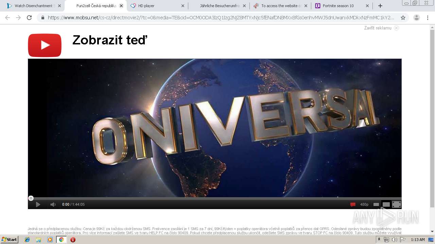Viewport: 435px width, 244px height.
Task: Click the subscription terms text 'Jedná se o předplacenou službu'
Action: pos(54,229)
